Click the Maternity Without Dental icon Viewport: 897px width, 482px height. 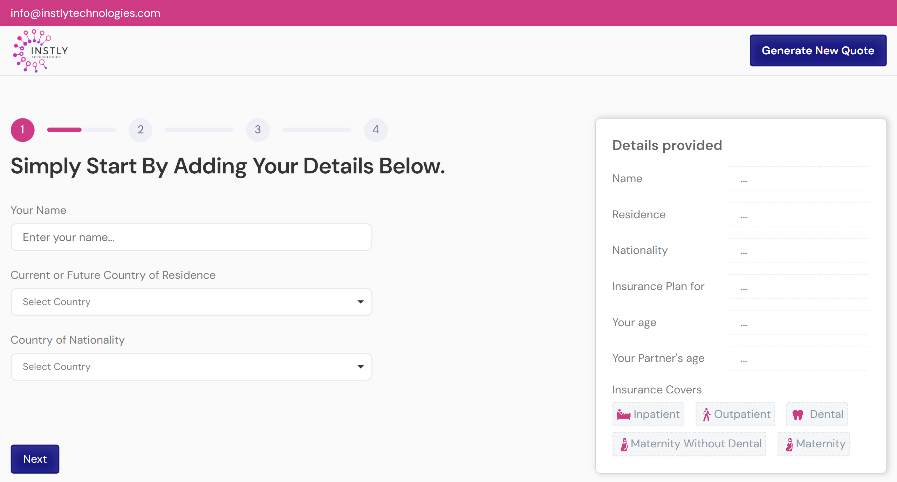click(x=624, y=444)
